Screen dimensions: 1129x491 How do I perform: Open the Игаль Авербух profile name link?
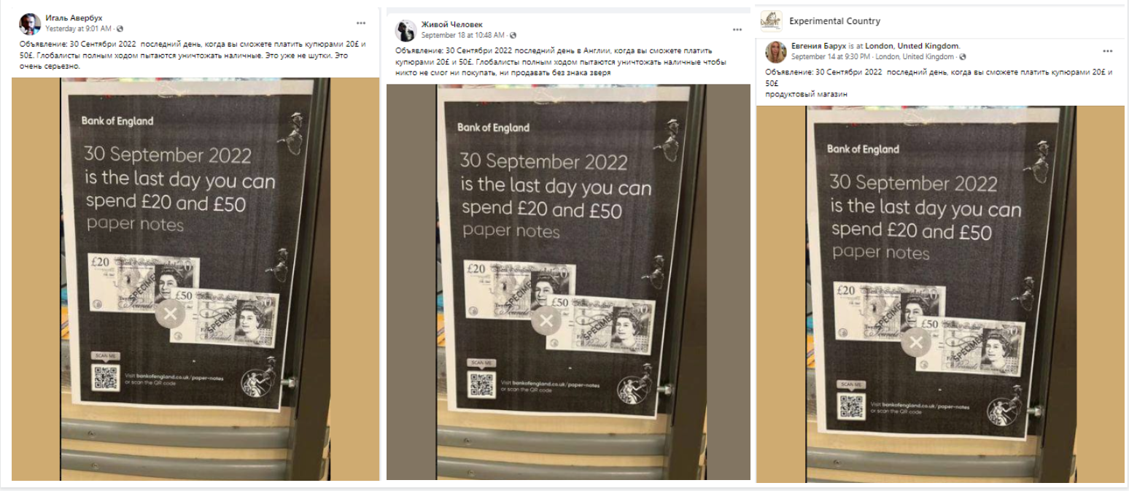[74, 18]
